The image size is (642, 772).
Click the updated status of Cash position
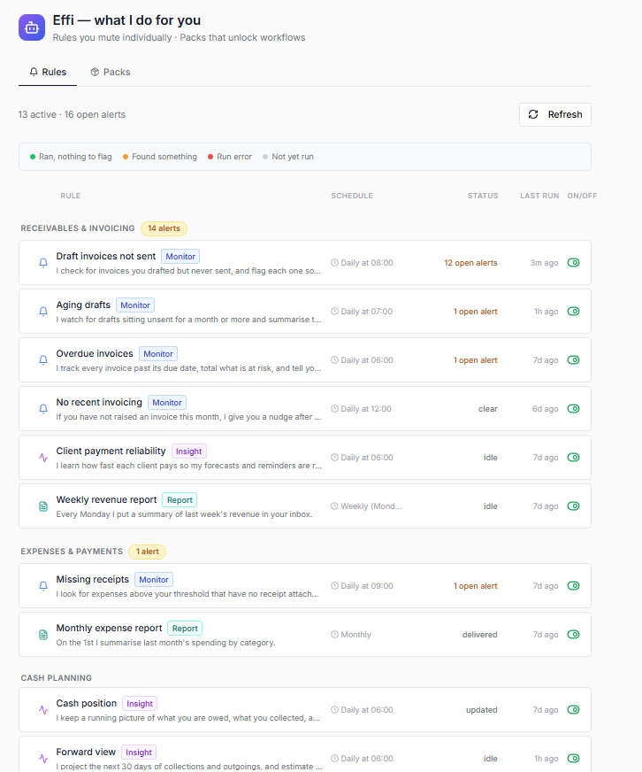pos(482,710)
